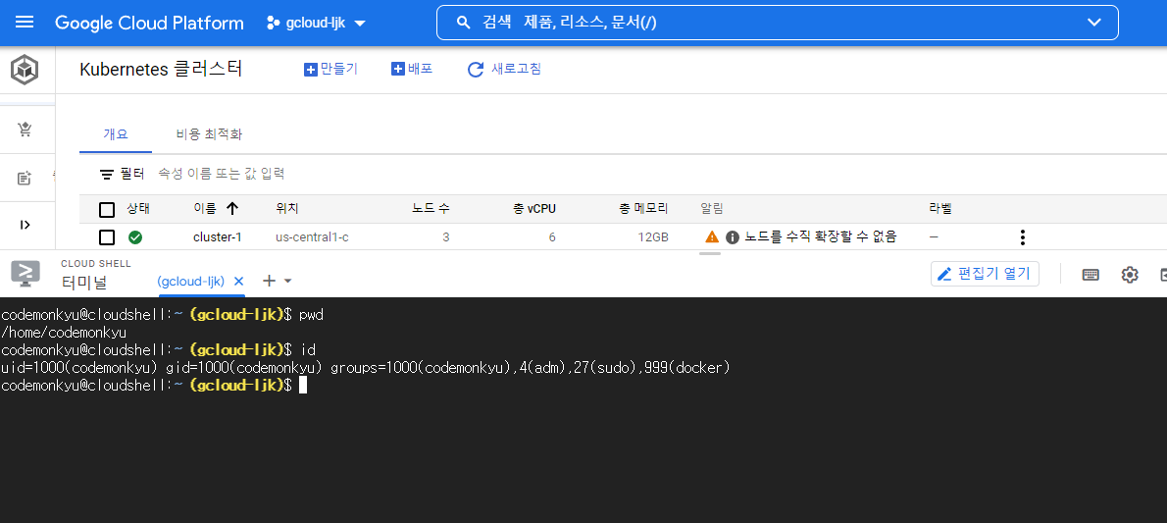
Task: Add a new terminal session tab
Action: click(x=270, y=281)
